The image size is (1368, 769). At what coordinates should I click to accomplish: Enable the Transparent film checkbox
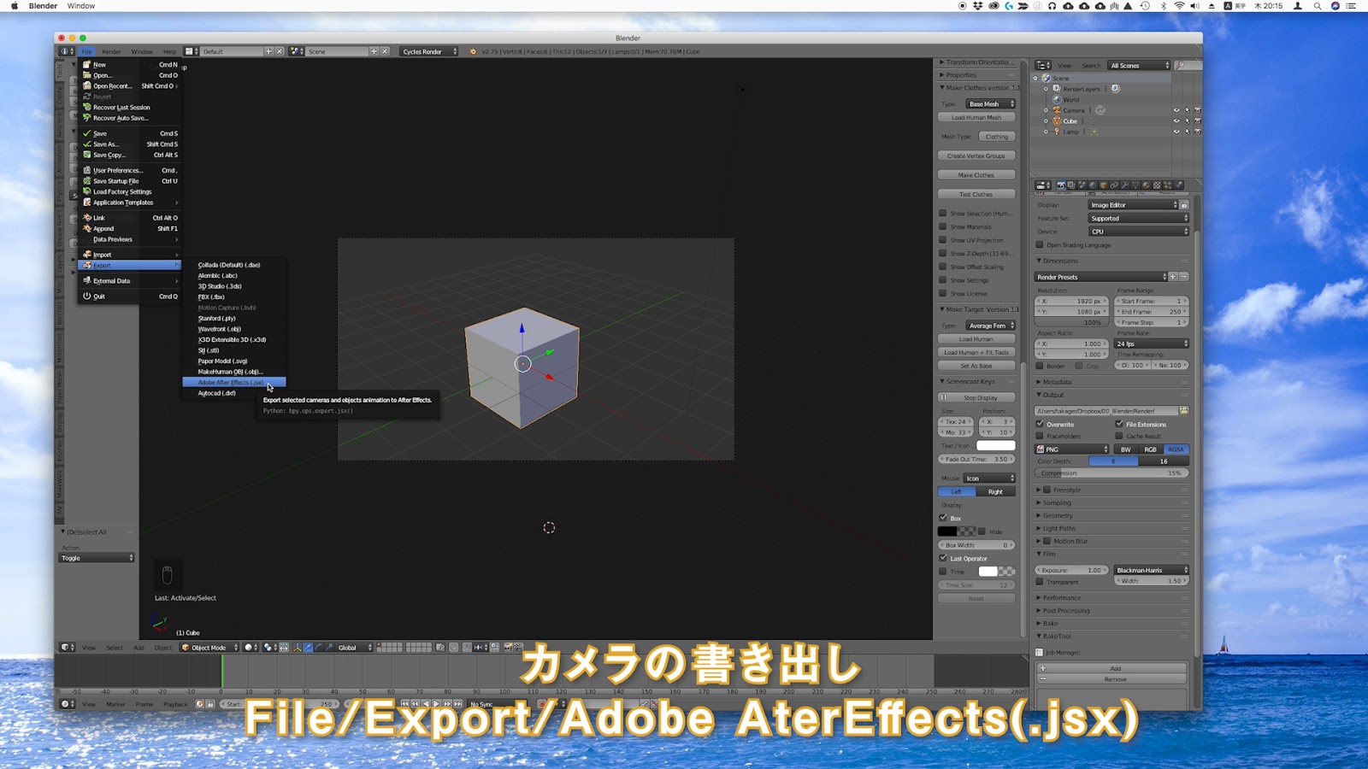(1041, 582)
